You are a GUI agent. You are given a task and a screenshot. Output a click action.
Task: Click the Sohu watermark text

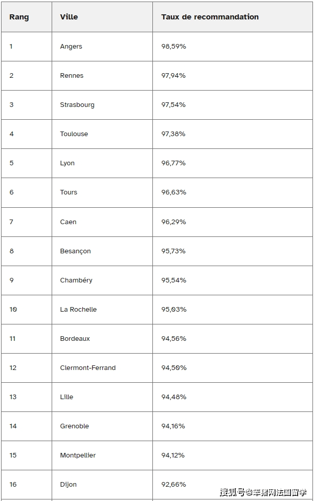pyautogui.click(x=265, y=493)
